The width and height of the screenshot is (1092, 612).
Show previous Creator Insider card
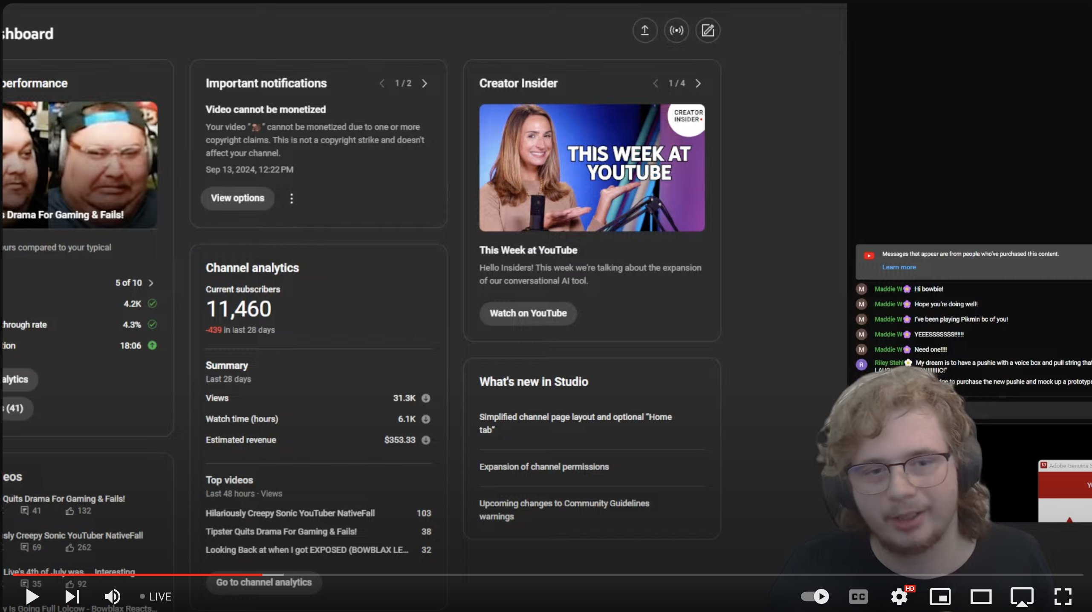click(x=656, y=84)
